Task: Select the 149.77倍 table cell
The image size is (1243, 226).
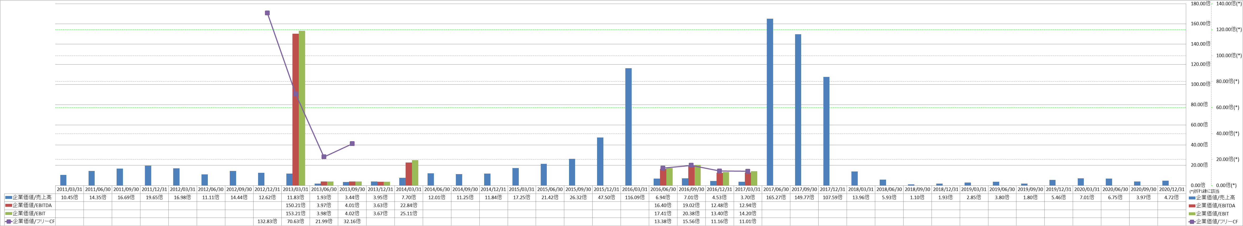Action: click(804, 198)
